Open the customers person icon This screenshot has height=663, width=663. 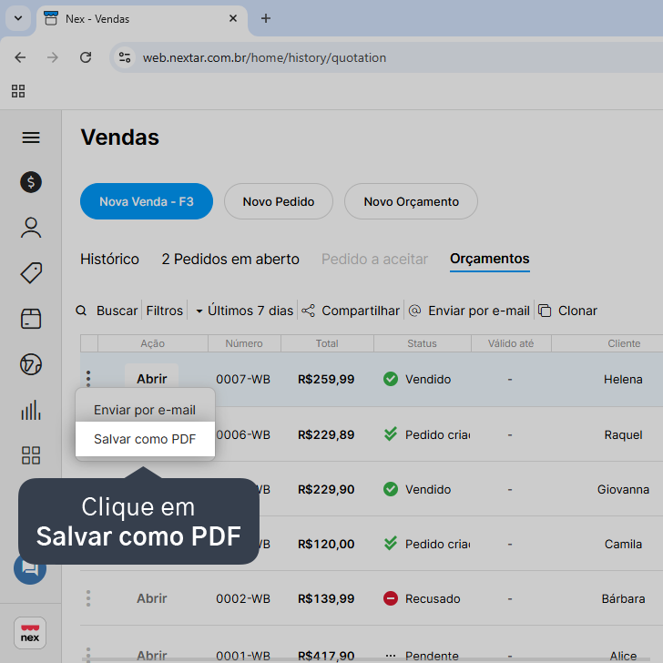click(31, 228)
